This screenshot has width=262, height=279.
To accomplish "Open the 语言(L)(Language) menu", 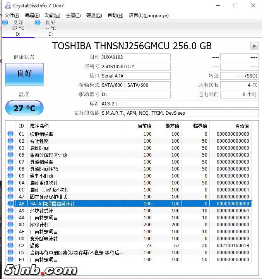I will click(x=149, y=15).
